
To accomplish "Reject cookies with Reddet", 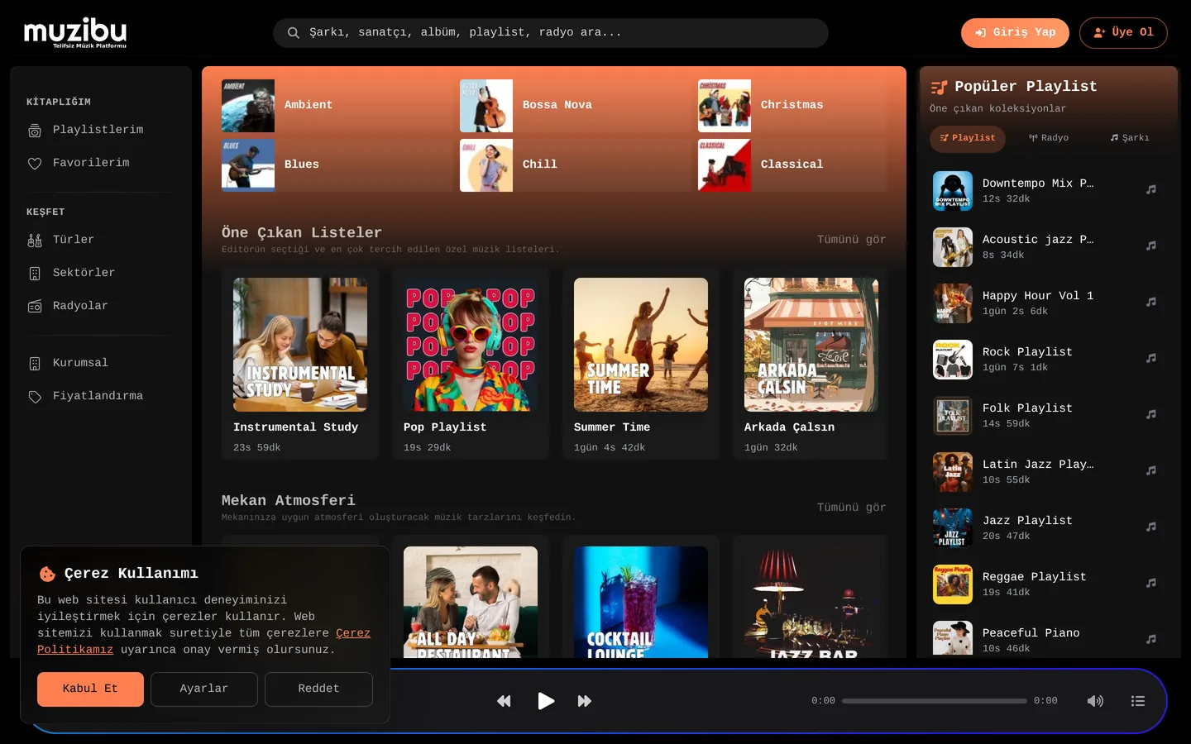I will pyautogui.click(x=318, y=689).
